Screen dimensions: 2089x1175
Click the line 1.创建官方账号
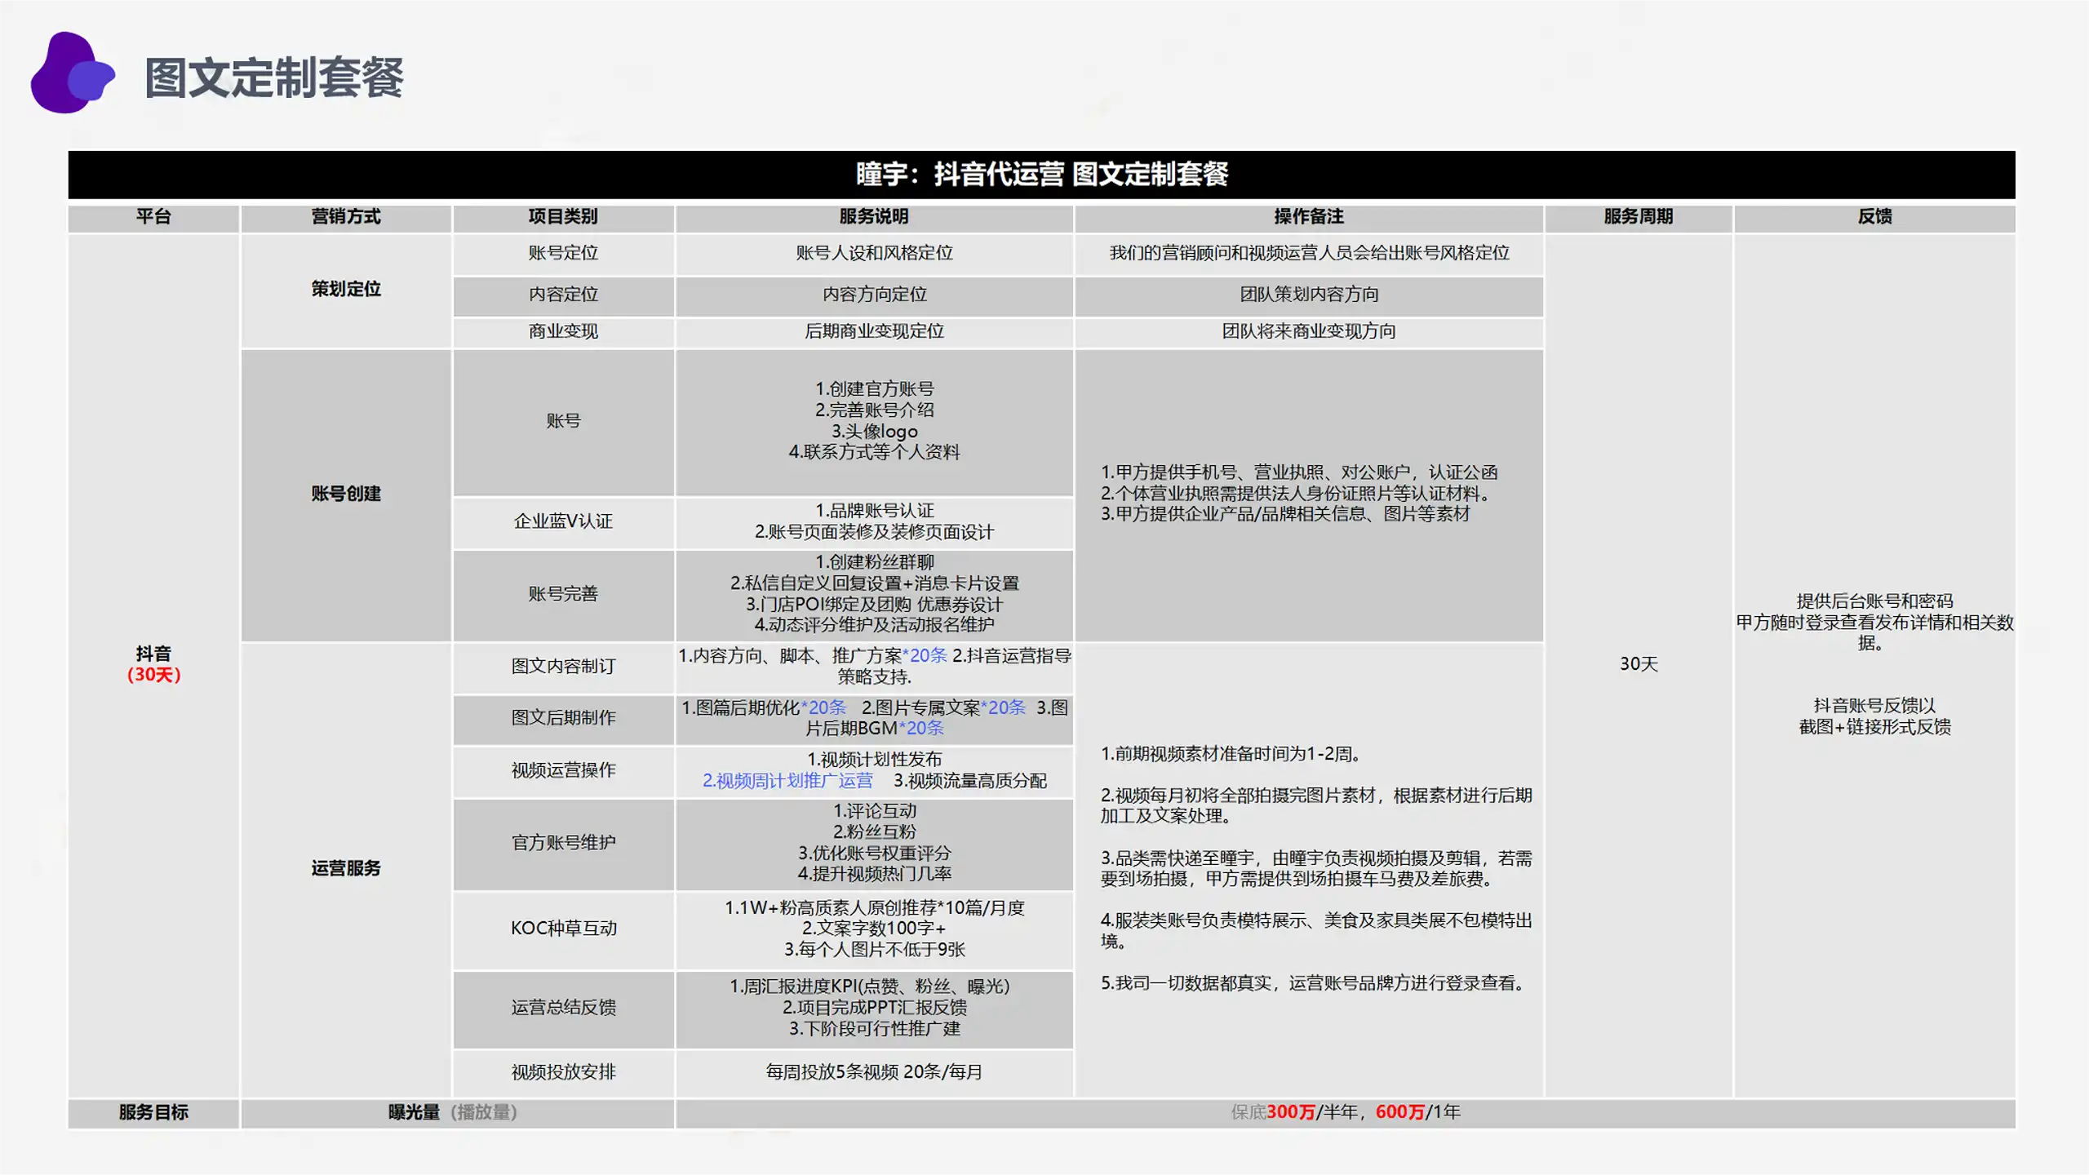click(x=874, y=390)
